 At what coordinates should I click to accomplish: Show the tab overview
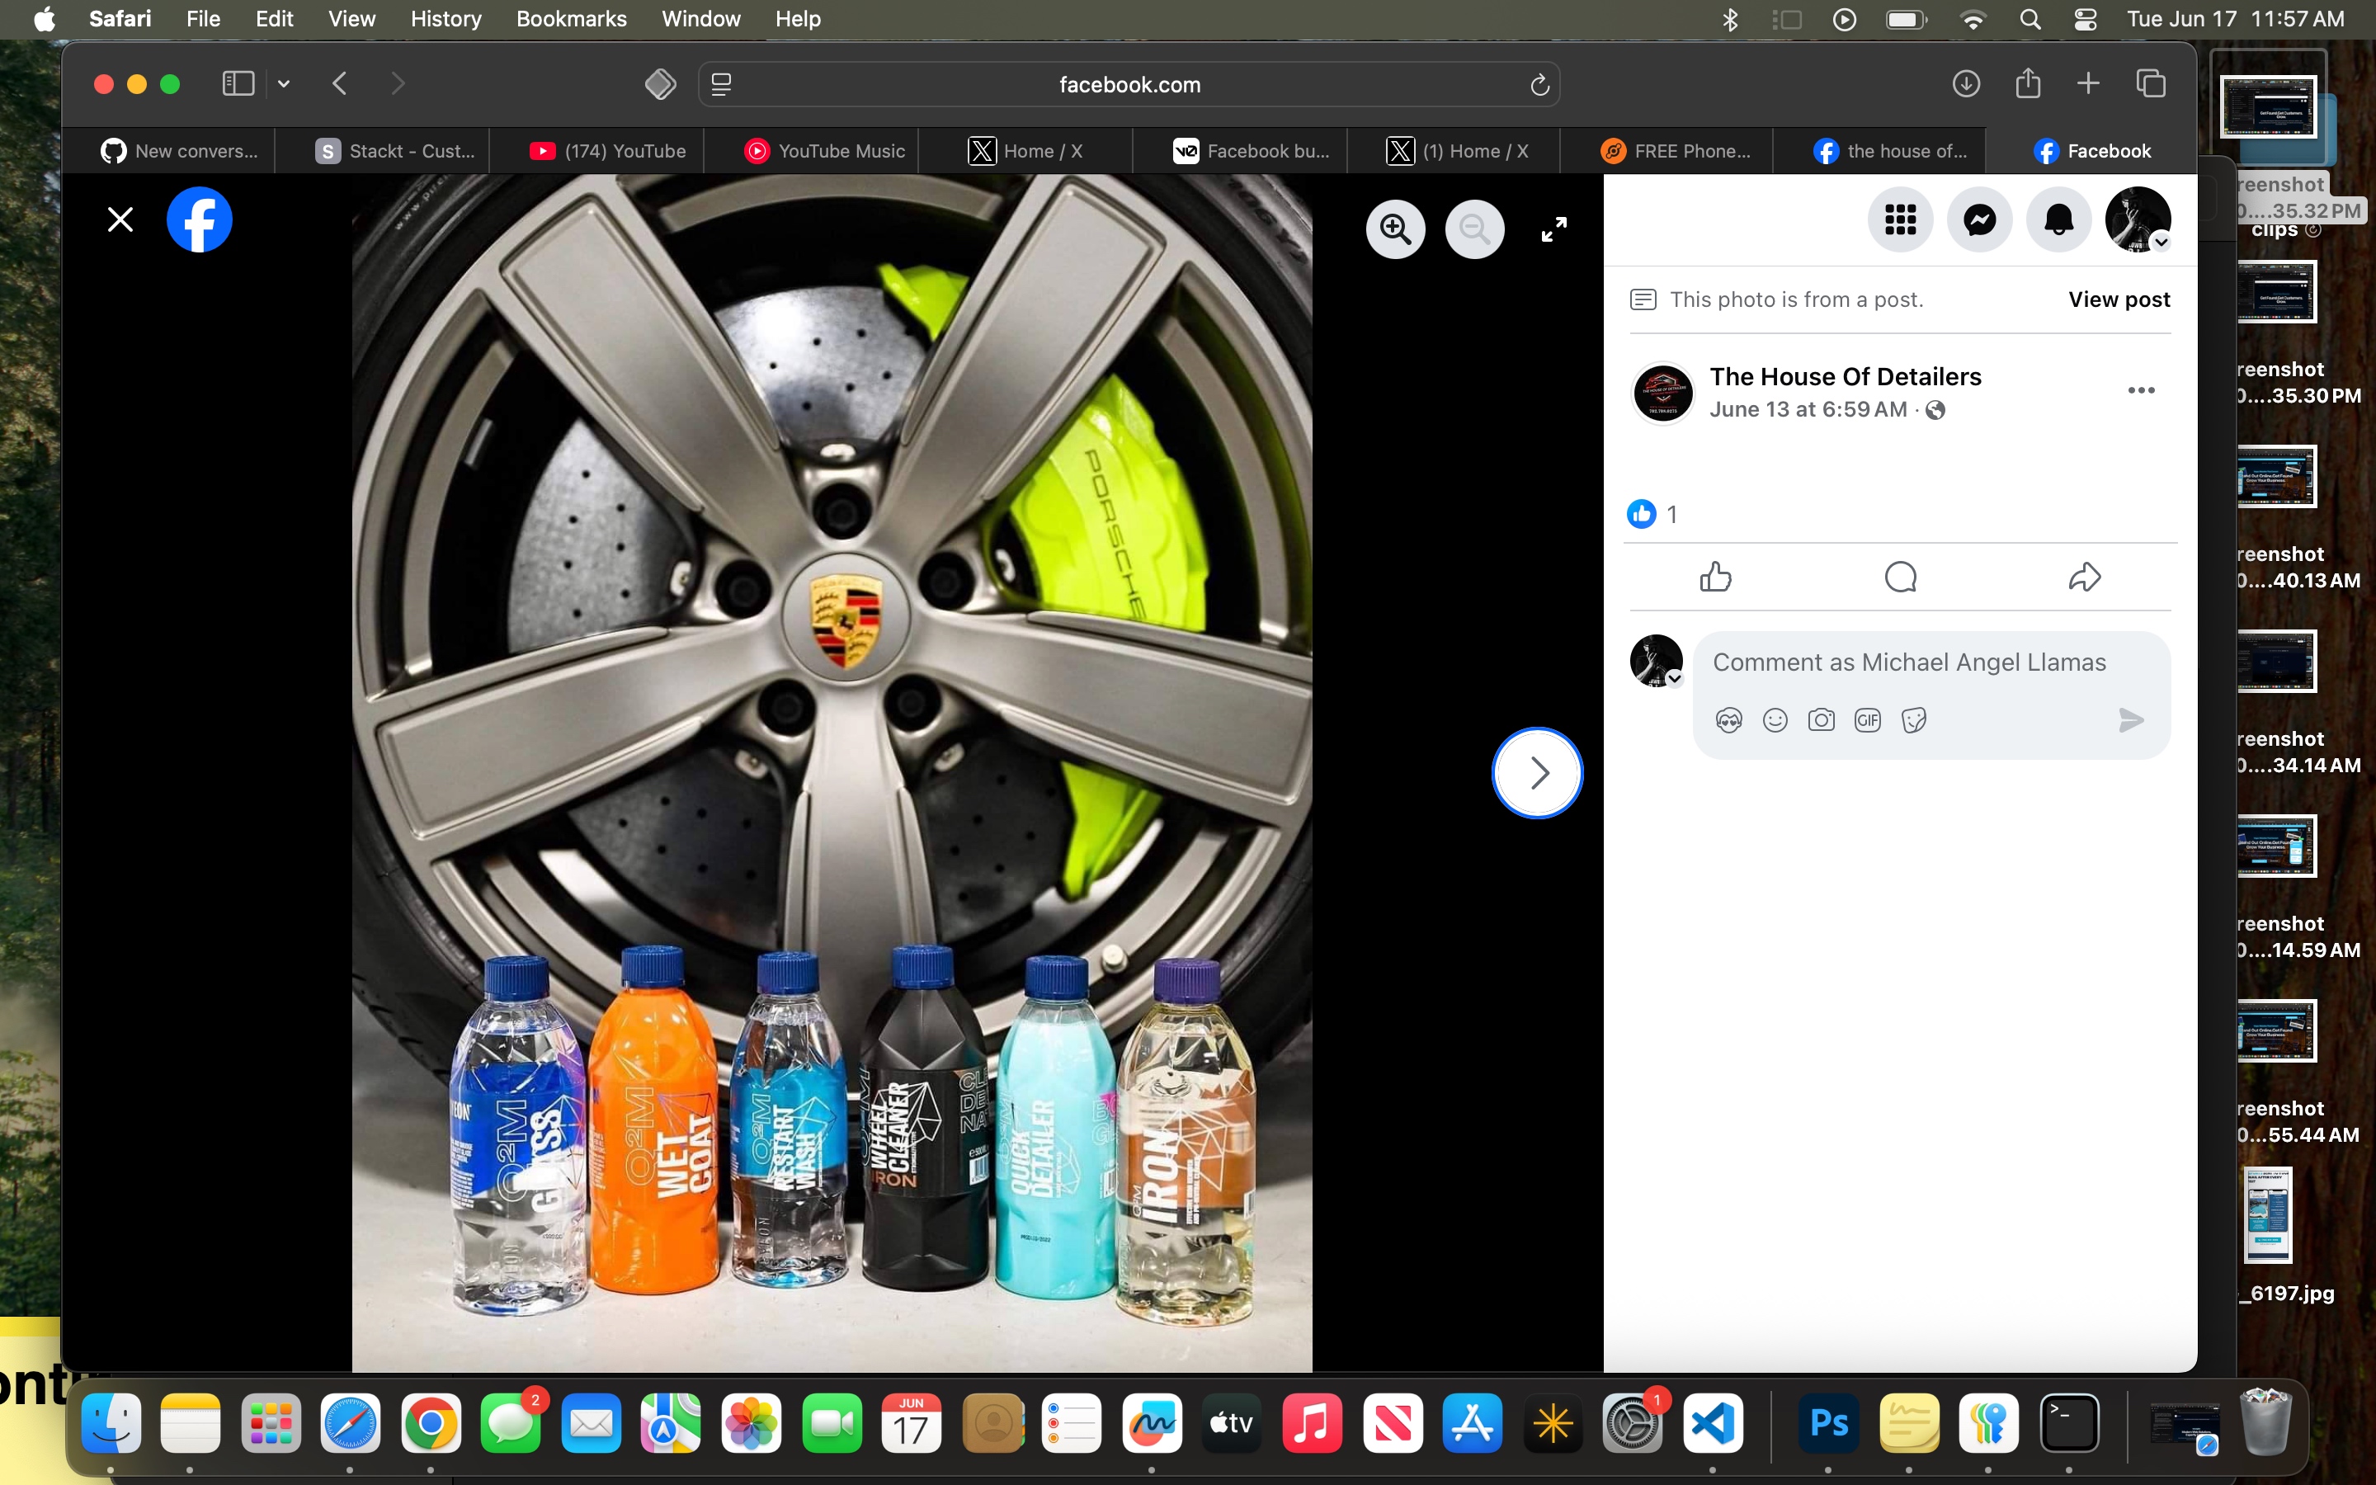tap(2150, 83)
